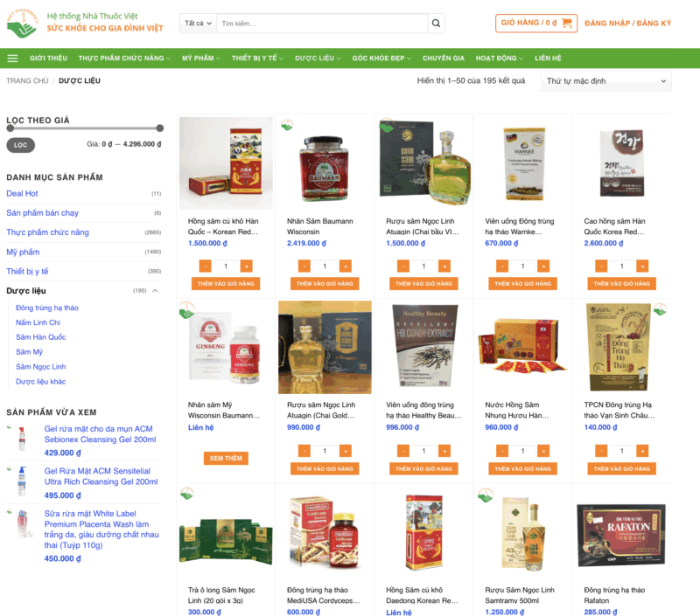Click the right price filter slider handle
Image resolution: width=700 pixels, height=616 pixels.
pos(160,128)
